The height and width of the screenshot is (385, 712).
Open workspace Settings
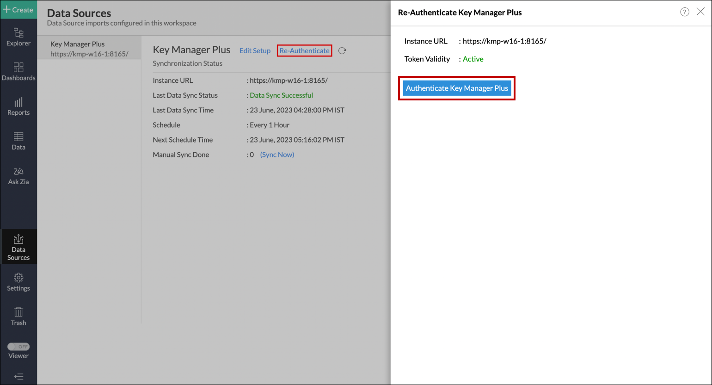pos(18,282)
